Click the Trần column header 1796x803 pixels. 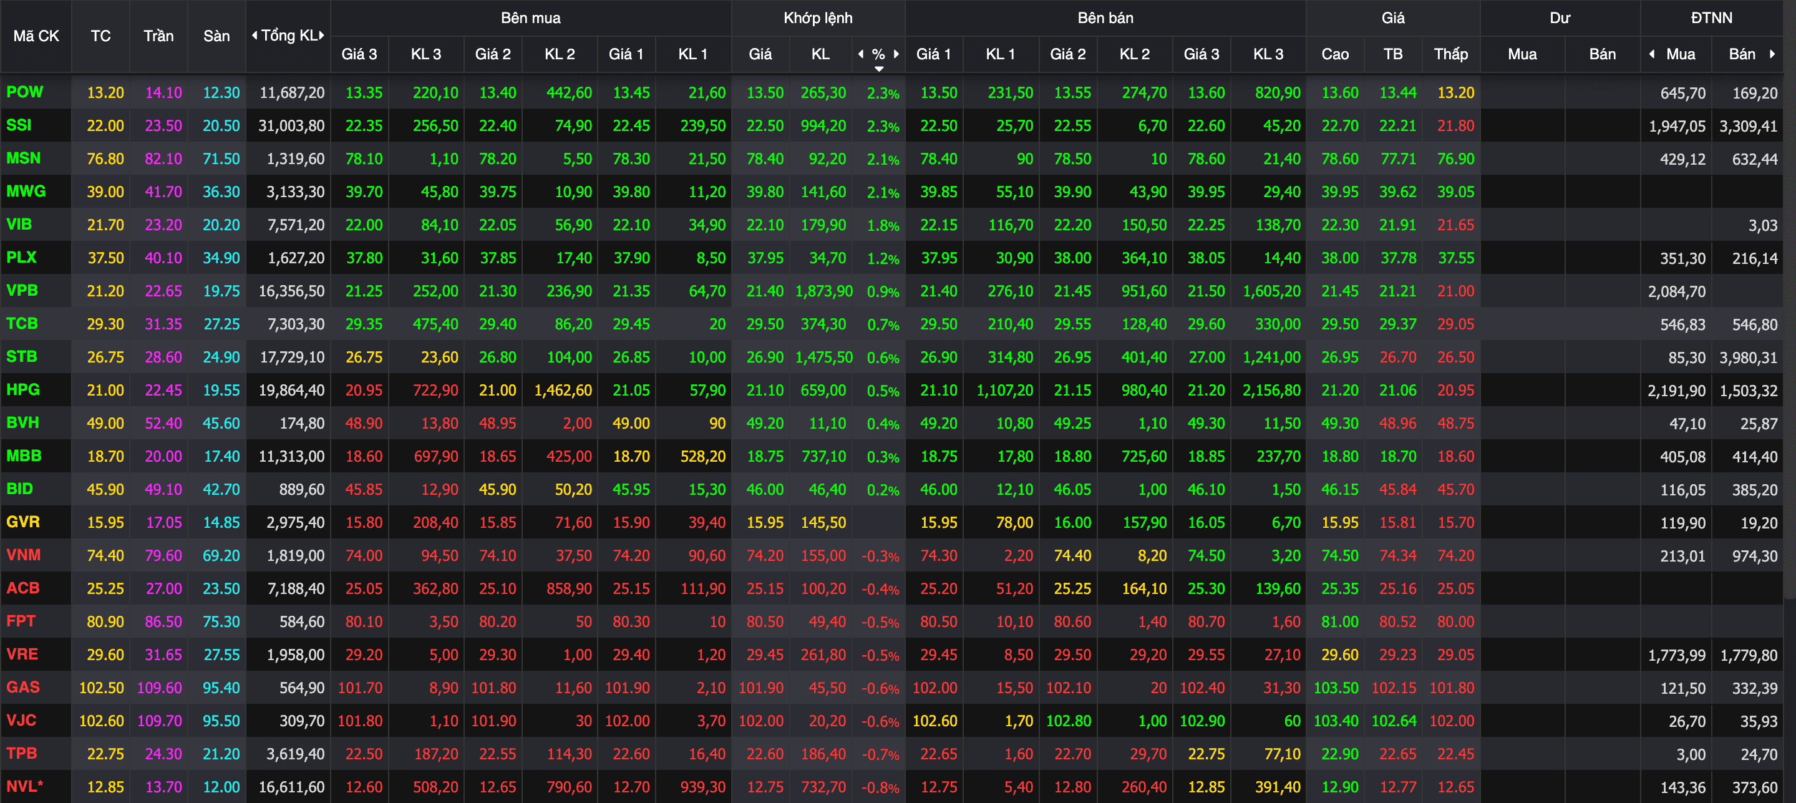(x=158, y=36)
